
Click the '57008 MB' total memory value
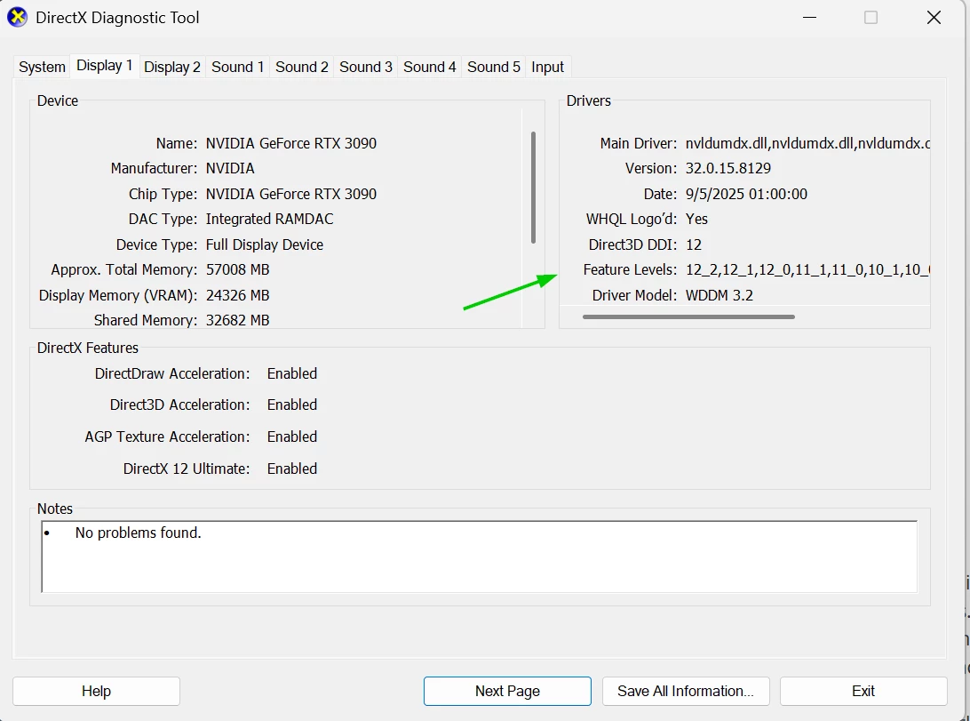tap(237, 270)
